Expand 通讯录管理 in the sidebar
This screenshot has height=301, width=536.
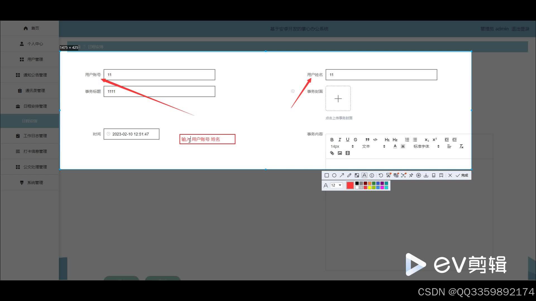(x=30, y=91)
